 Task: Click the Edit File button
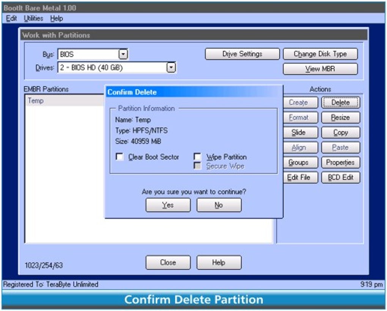[x=300, y=177]
